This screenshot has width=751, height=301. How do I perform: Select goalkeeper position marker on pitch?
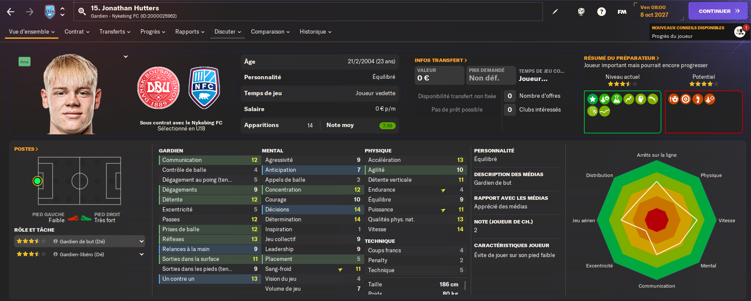pyautogui.click(x=37, y=181)
